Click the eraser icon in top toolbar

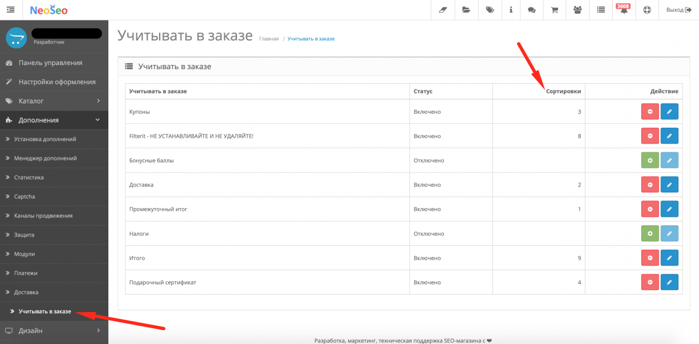click(x=442, y=10)
